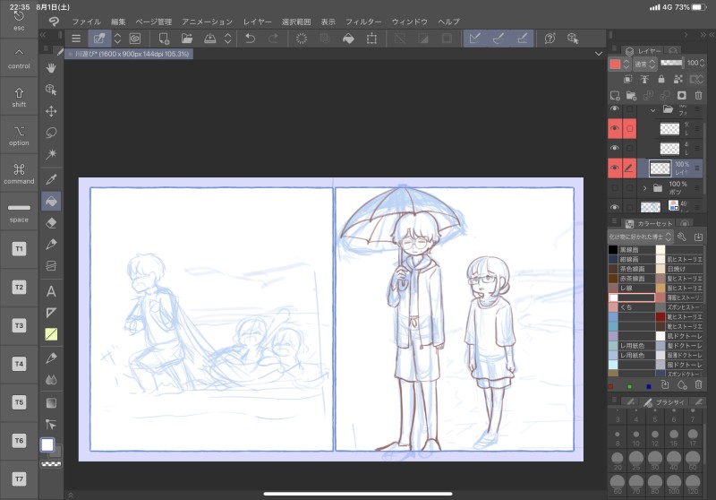Toggle Lock transparent pixels icon

[x=678, y=80]
